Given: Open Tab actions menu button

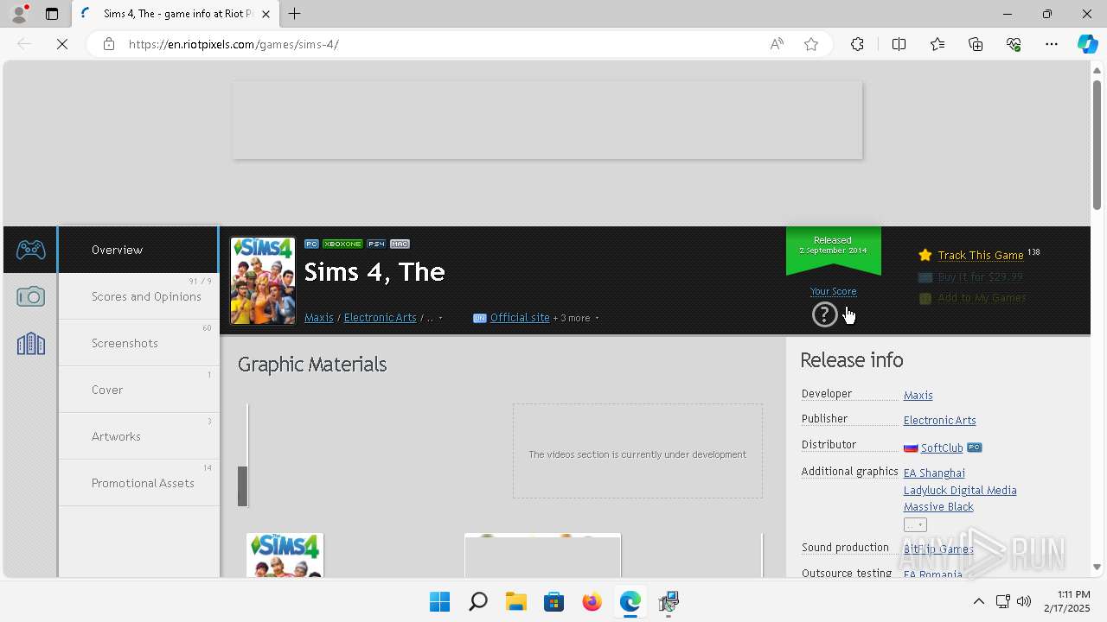Looking at the screenshot, I should [x=52, y=14].
